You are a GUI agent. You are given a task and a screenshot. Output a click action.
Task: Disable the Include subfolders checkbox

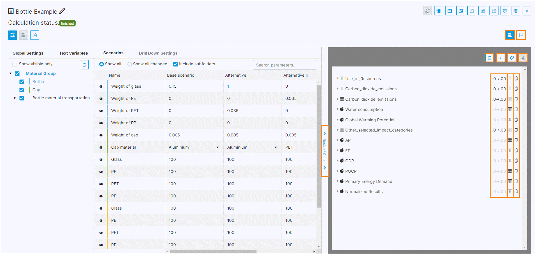pyautogui.click(x=176, y=64)
